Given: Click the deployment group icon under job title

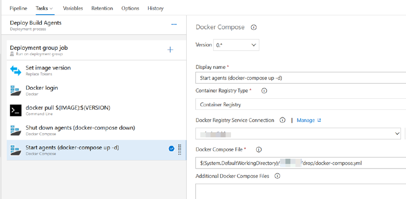Looking at the screenshot, I should pyautogui.click(x=12, y=54).
